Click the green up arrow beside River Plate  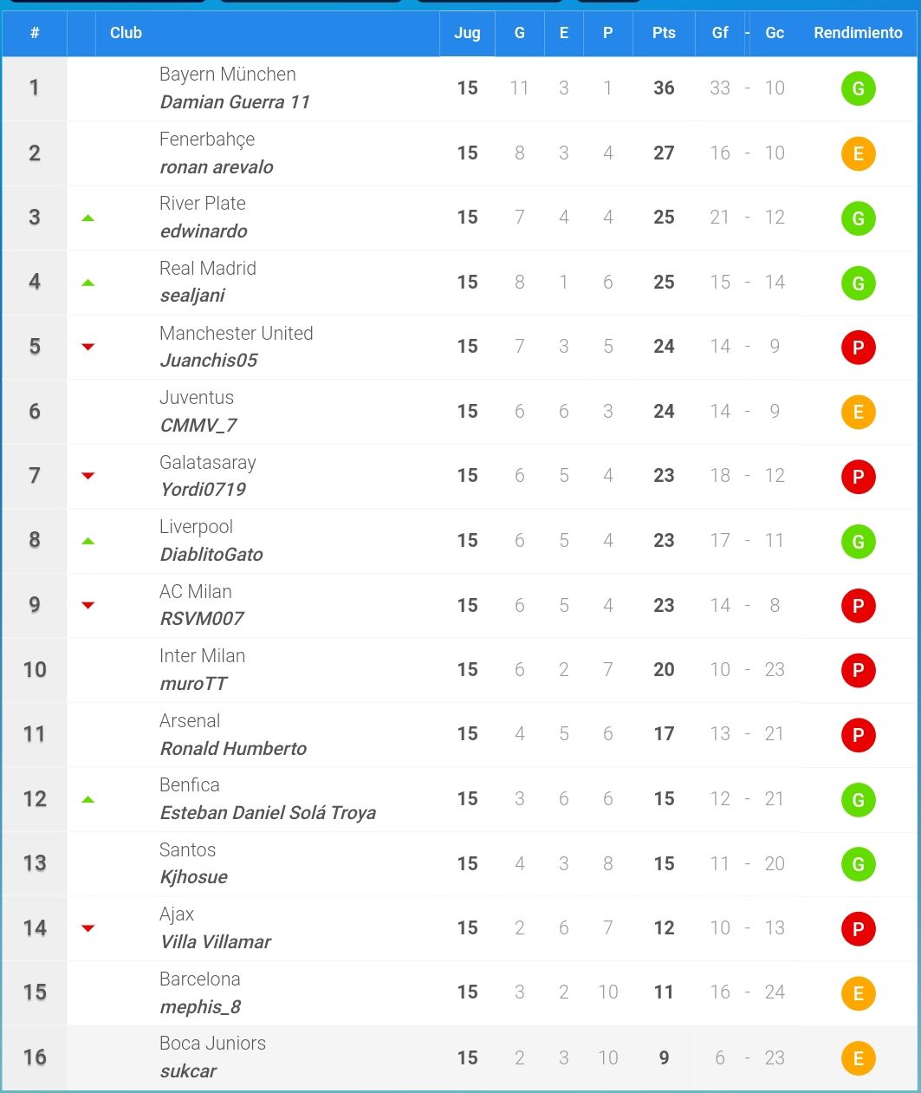tap(88, 218)
